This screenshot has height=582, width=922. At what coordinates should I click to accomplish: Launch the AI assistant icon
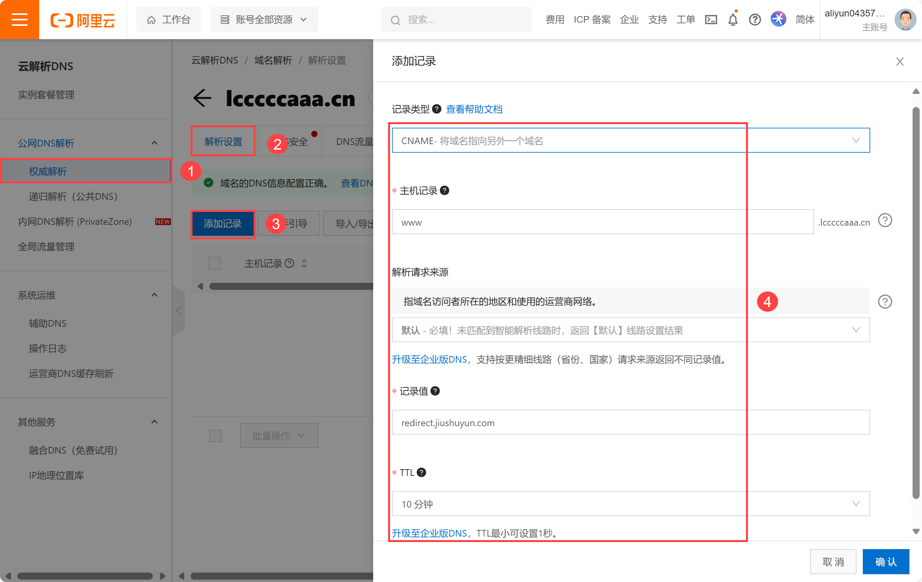[779, 19]
